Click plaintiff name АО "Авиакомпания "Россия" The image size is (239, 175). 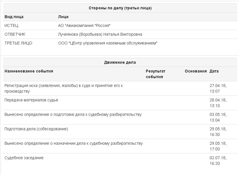[84, 25]
